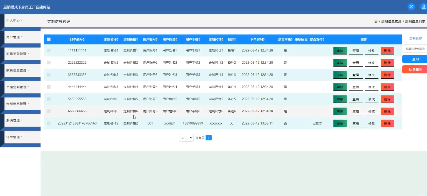Click the xxx用户 name cell
Image resolution: width=427 pixels, height=196 pixels.
170,123
